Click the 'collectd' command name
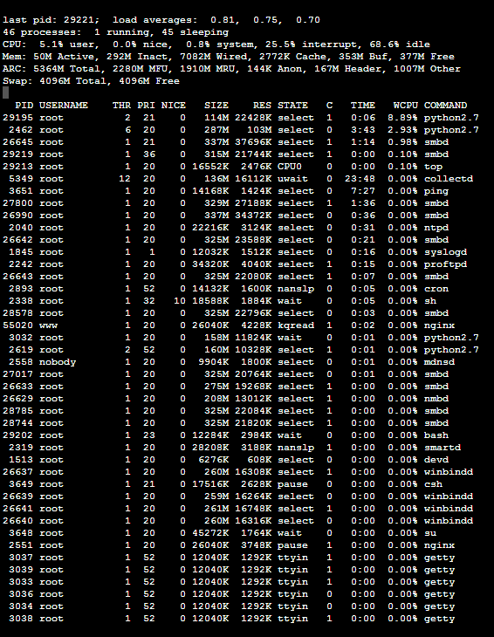The width and height of the screenshot is (494, 637). (x=449, y=179)
